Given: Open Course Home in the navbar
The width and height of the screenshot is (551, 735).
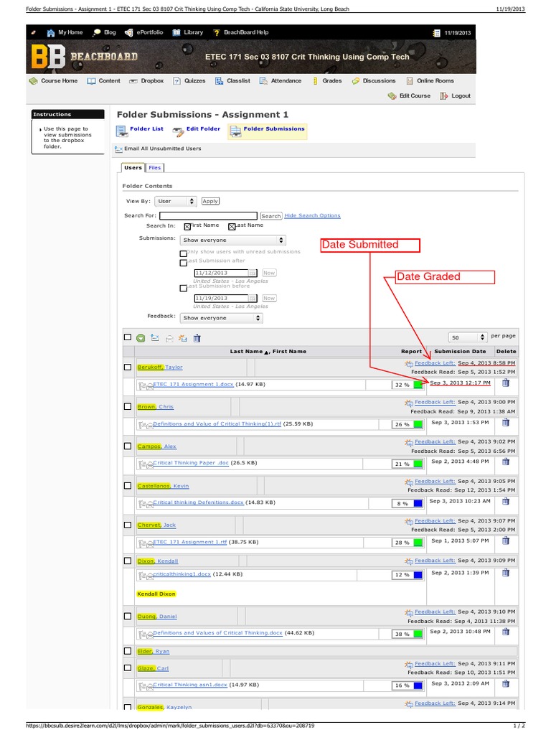Looking at the screenshot, I should point(53,80).
